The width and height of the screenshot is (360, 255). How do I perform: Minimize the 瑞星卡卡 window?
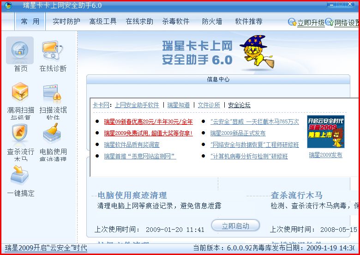point(332,4)
